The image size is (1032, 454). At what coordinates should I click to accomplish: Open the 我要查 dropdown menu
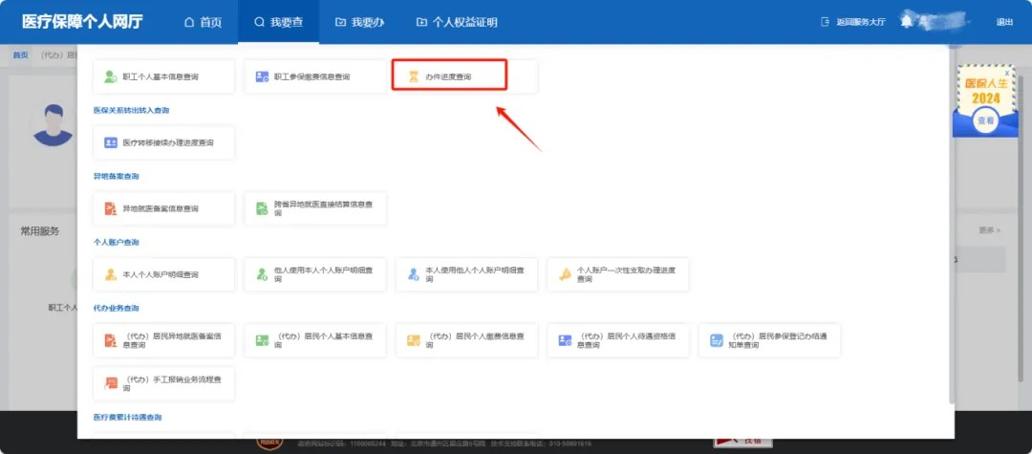(278, 22)
